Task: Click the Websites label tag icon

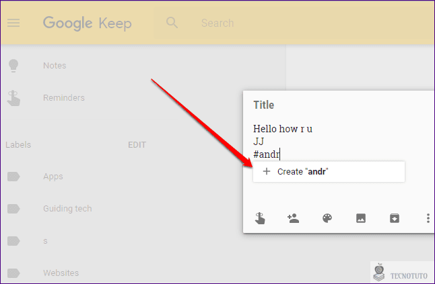Action: (13, 273)
